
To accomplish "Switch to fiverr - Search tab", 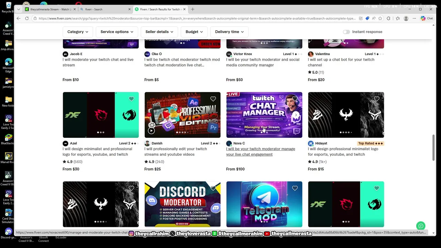I will 105,9.
